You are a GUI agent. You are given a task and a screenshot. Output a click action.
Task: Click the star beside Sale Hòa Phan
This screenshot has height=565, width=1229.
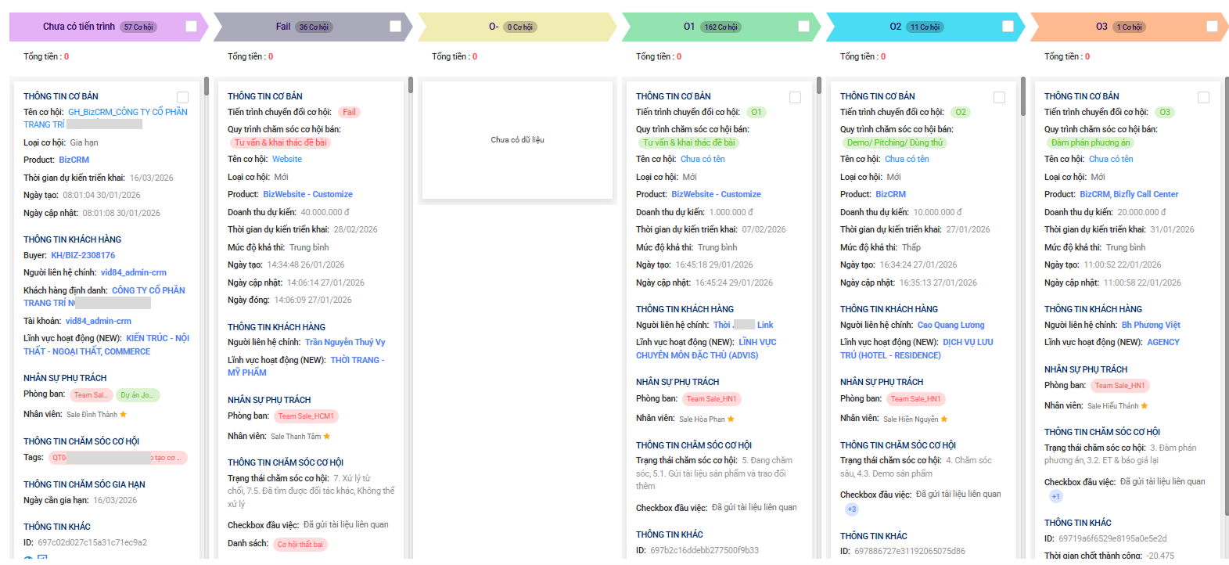(731, 419)
